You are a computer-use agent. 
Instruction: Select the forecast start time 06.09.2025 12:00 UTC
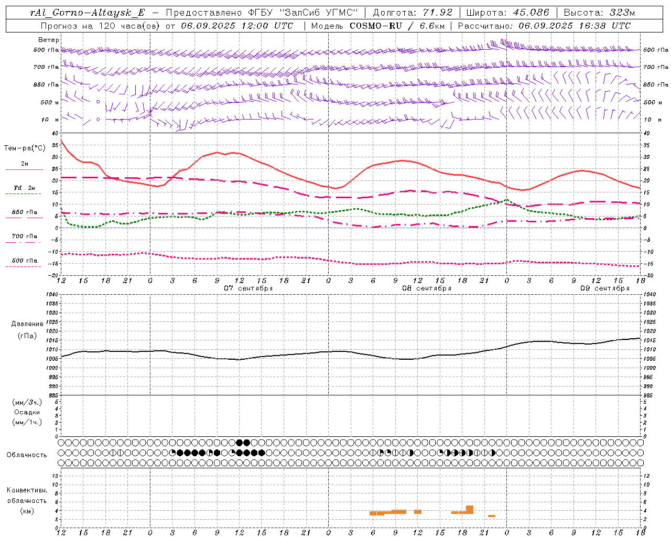237,26
